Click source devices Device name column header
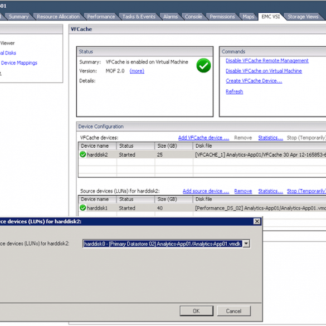 [98, 199]
